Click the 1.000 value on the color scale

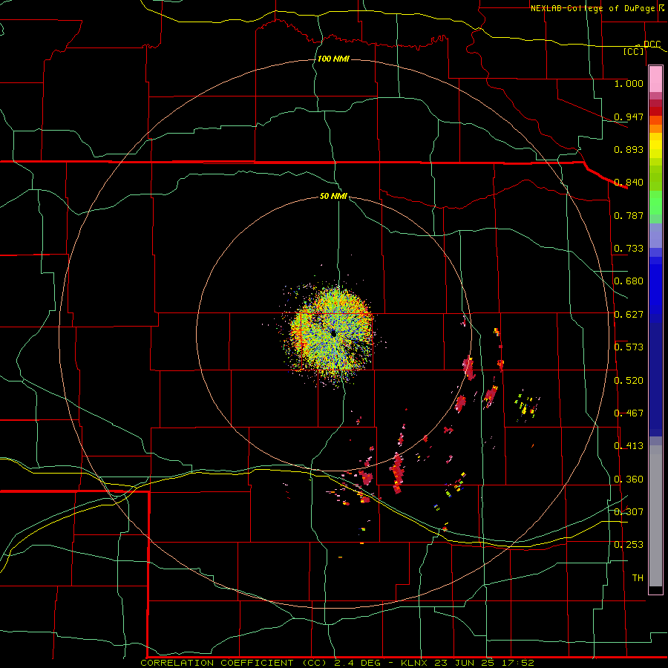click(629, 83)
